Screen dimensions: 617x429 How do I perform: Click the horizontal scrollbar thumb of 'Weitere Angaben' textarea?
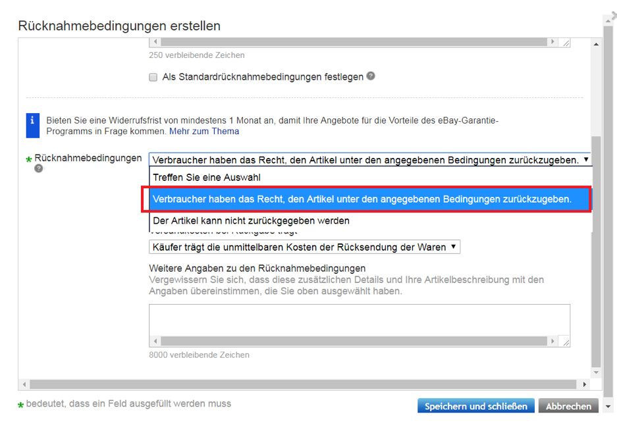[354, 341]
